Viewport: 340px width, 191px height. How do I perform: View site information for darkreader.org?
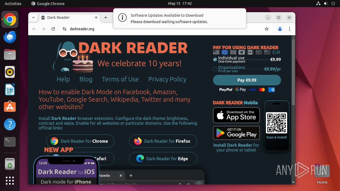64,29
